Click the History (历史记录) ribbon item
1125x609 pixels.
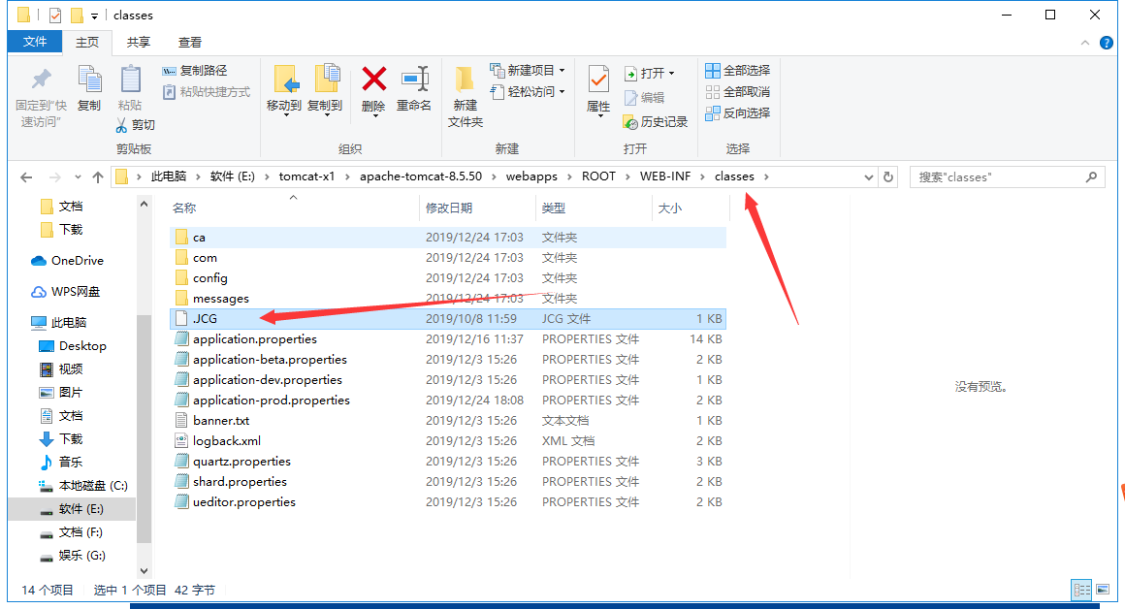coord(656,122)
